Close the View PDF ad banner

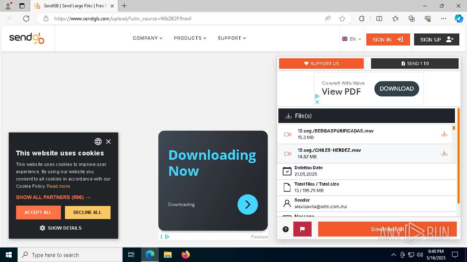pyautogui.click(x=317, y=102)
